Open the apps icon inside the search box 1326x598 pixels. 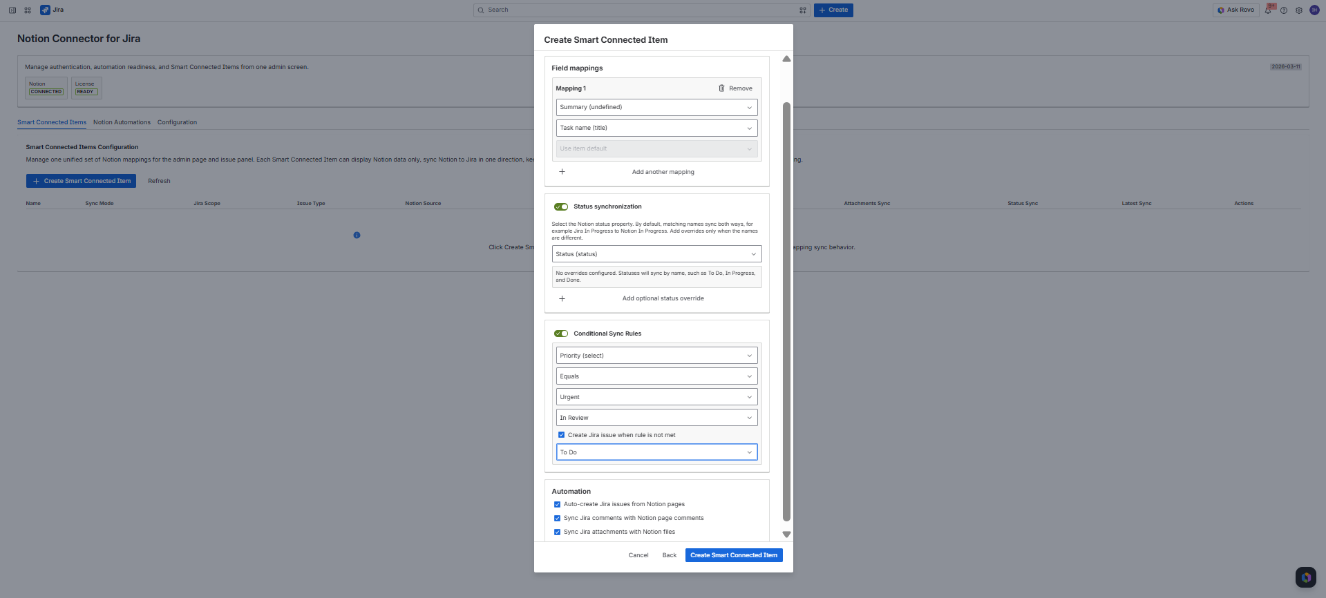click(x=803, y=10)
